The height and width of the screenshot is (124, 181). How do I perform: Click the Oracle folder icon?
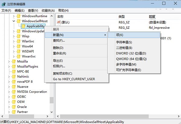(x=14, y=107)
